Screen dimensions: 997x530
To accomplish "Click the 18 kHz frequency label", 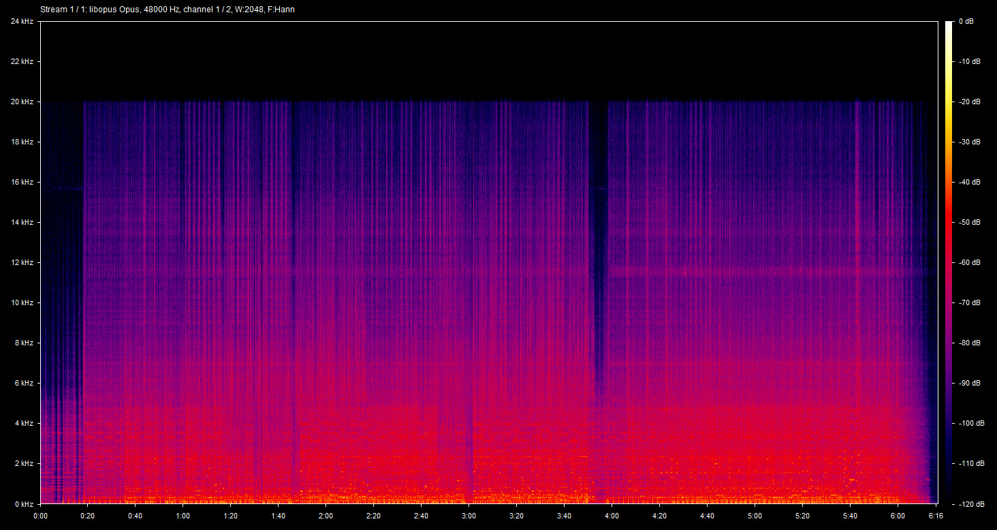I will [x=21, y=142].
